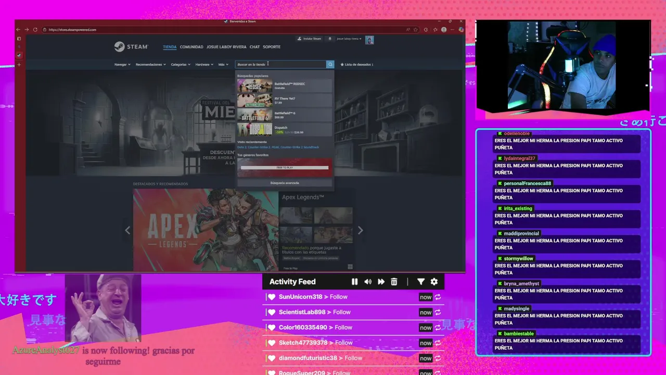
Task: Pause the Activity Feed
Action: click(x=354, y=282)
